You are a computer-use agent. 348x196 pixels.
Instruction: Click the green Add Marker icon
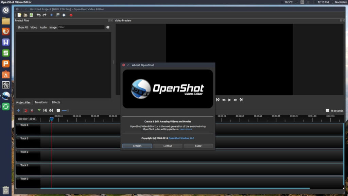(x=39, y=110)
